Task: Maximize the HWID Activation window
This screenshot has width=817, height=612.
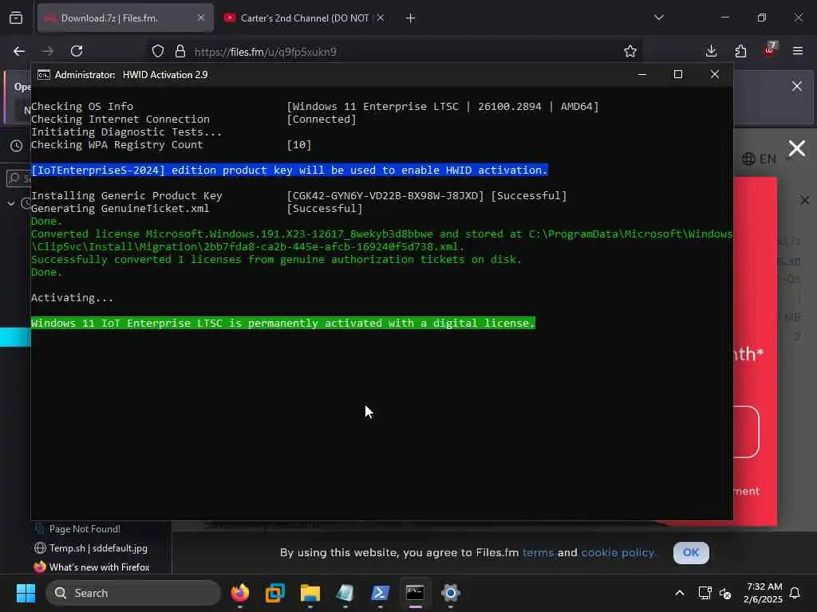Action: coord(678,74)
